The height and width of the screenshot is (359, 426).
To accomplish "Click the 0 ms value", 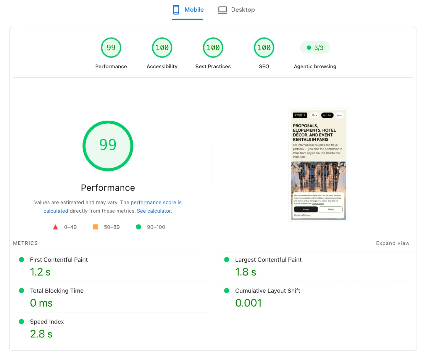I will tap(41, 303).
